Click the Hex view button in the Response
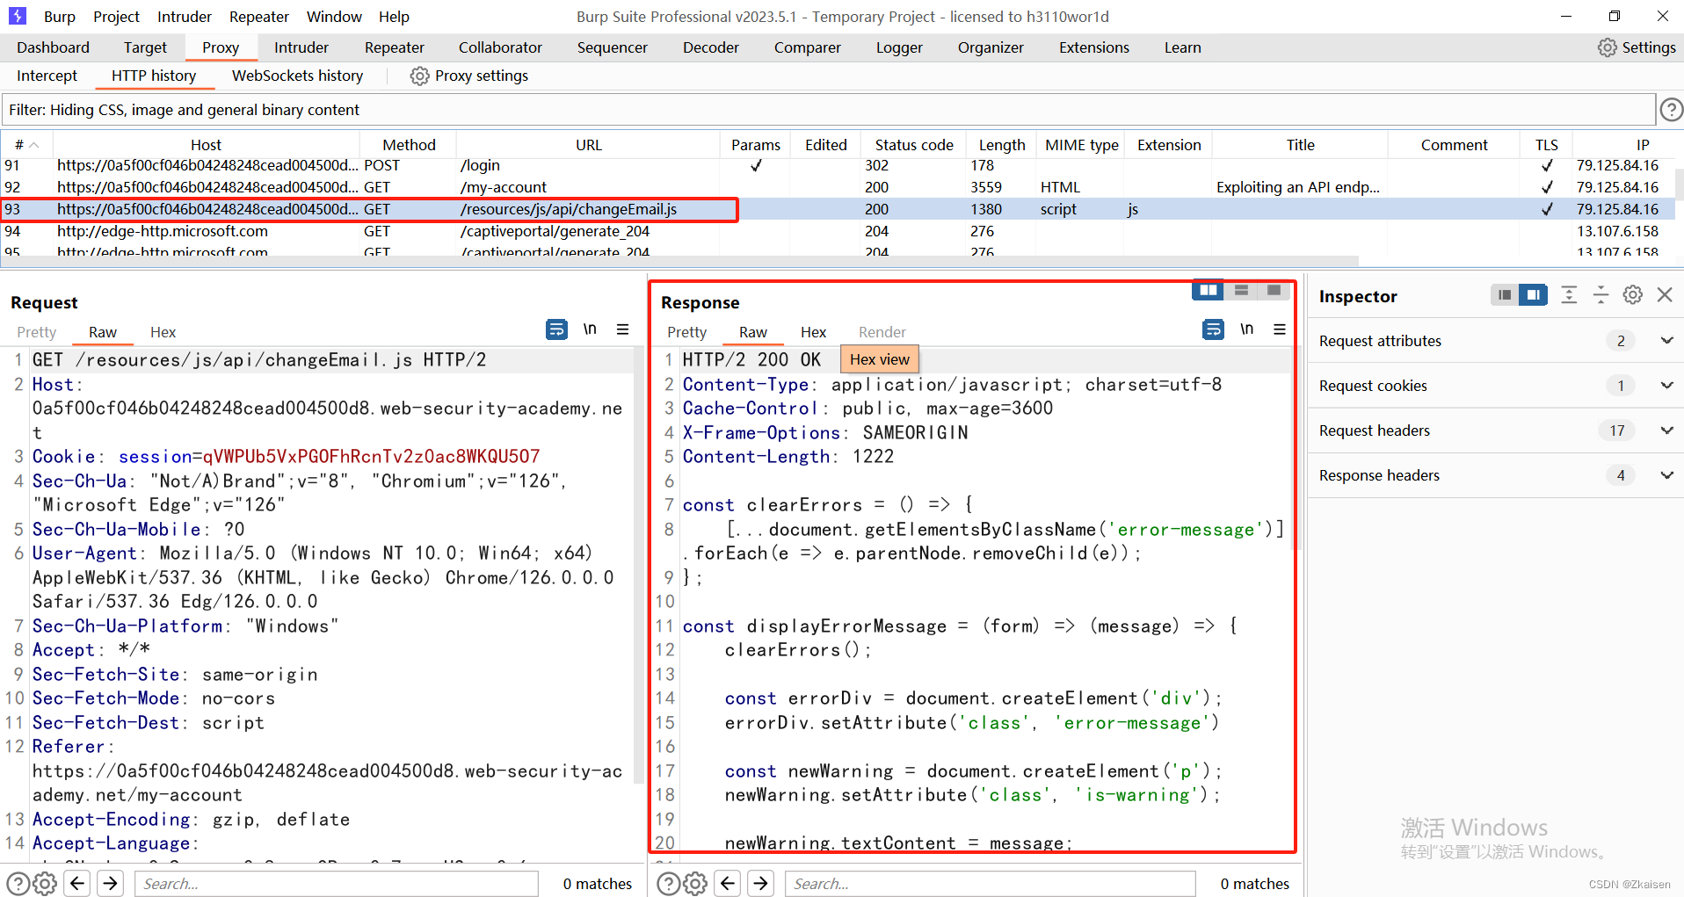This screenshot has height=897, width=1684. [879, 358]
